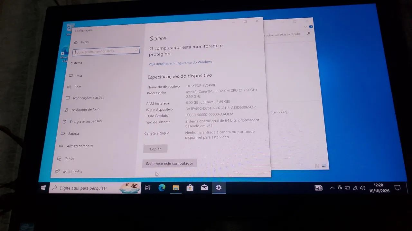412x231 pixels.
Task: Expand the File Explorer ribbon chevron
Action: (305, 27)
